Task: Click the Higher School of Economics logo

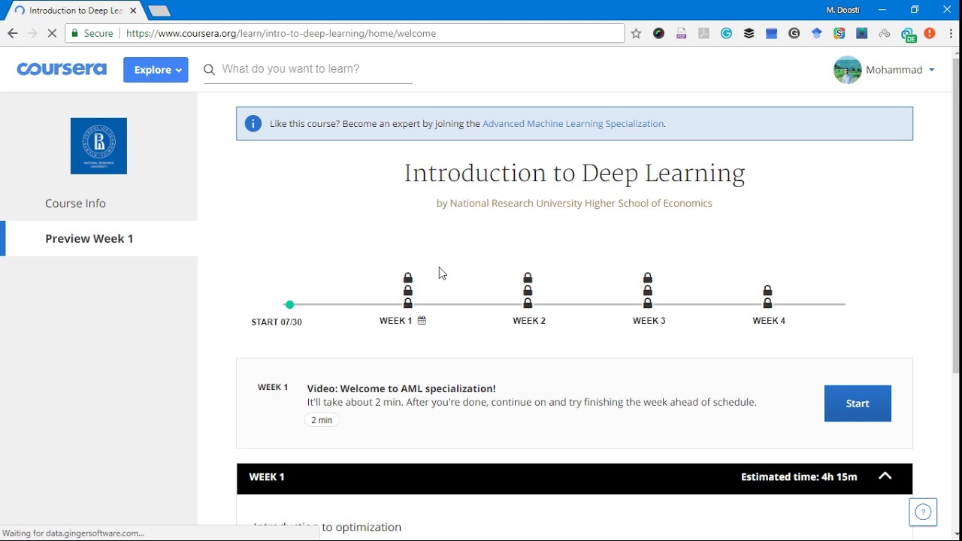Action: (x=98, y=146)
